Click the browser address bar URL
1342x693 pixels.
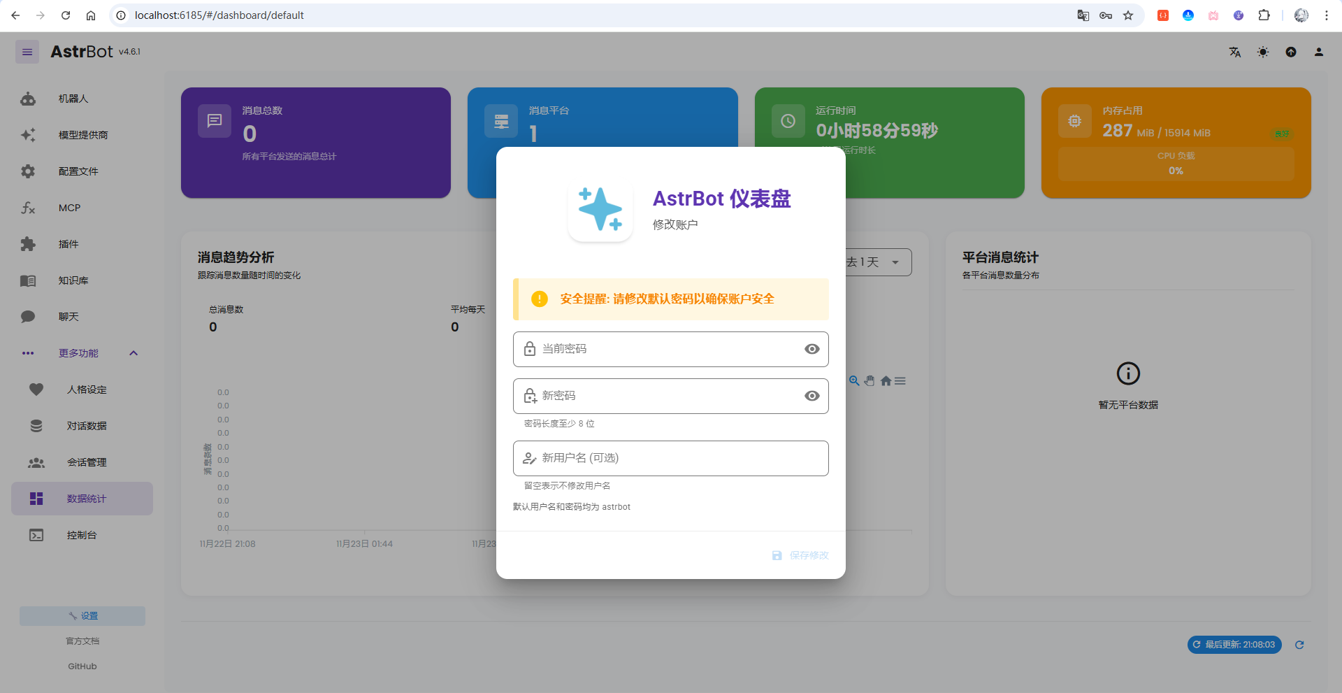(x=219, y=15)
